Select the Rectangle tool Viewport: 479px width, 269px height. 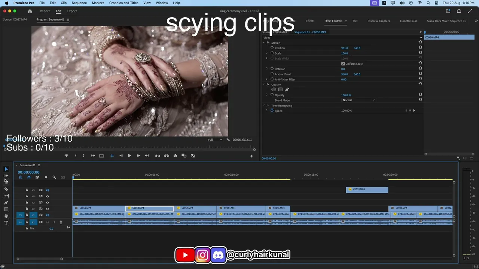point(6,209)
